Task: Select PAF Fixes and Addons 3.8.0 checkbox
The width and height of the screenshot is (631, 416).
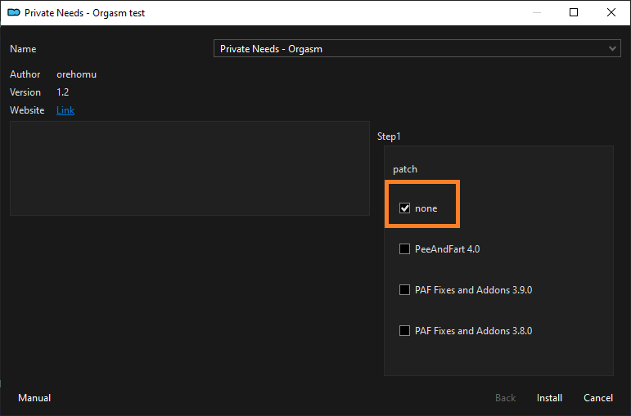Action: 404,331
